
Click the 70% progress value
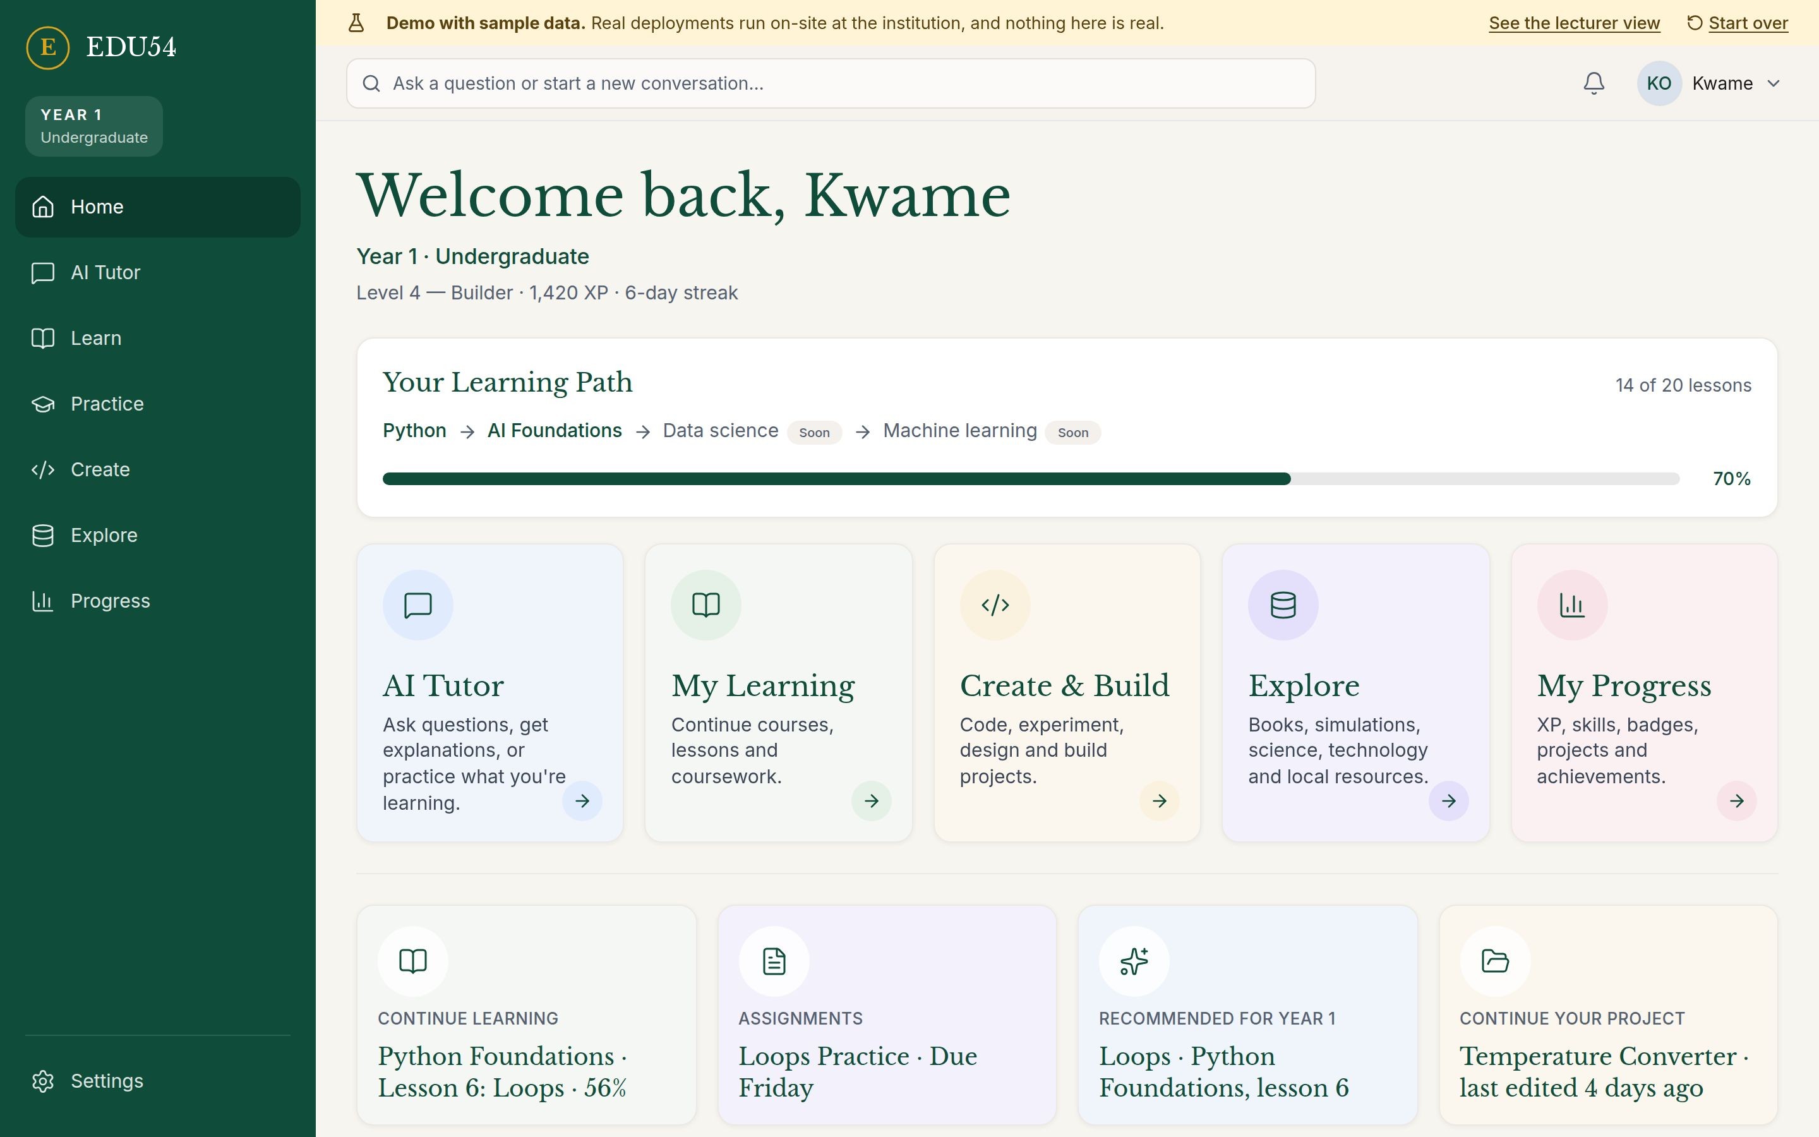[x=1731, y=479]
